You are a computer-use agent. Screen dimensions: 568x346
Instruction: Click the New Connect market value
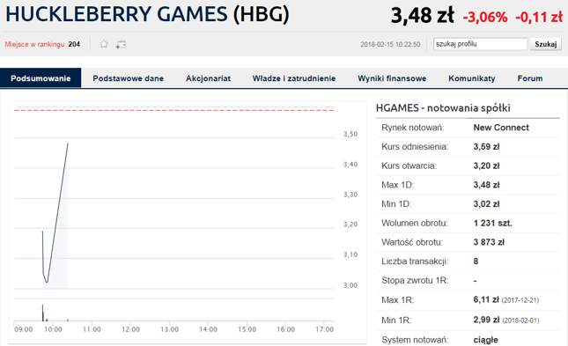tap(501, 128)
